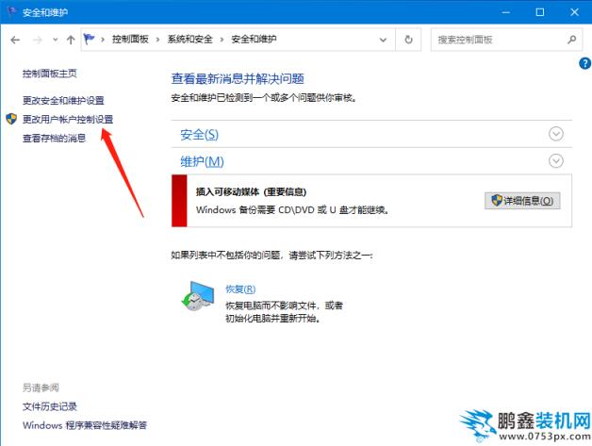The width and height of the screenshot is (592, 446).
Task: Click the window title flag icon
Action: pos(11,12)
